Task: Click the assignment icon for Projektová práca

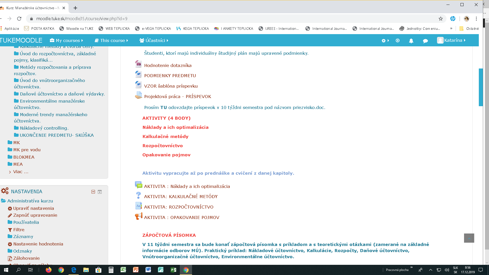Action: point(138,95)
